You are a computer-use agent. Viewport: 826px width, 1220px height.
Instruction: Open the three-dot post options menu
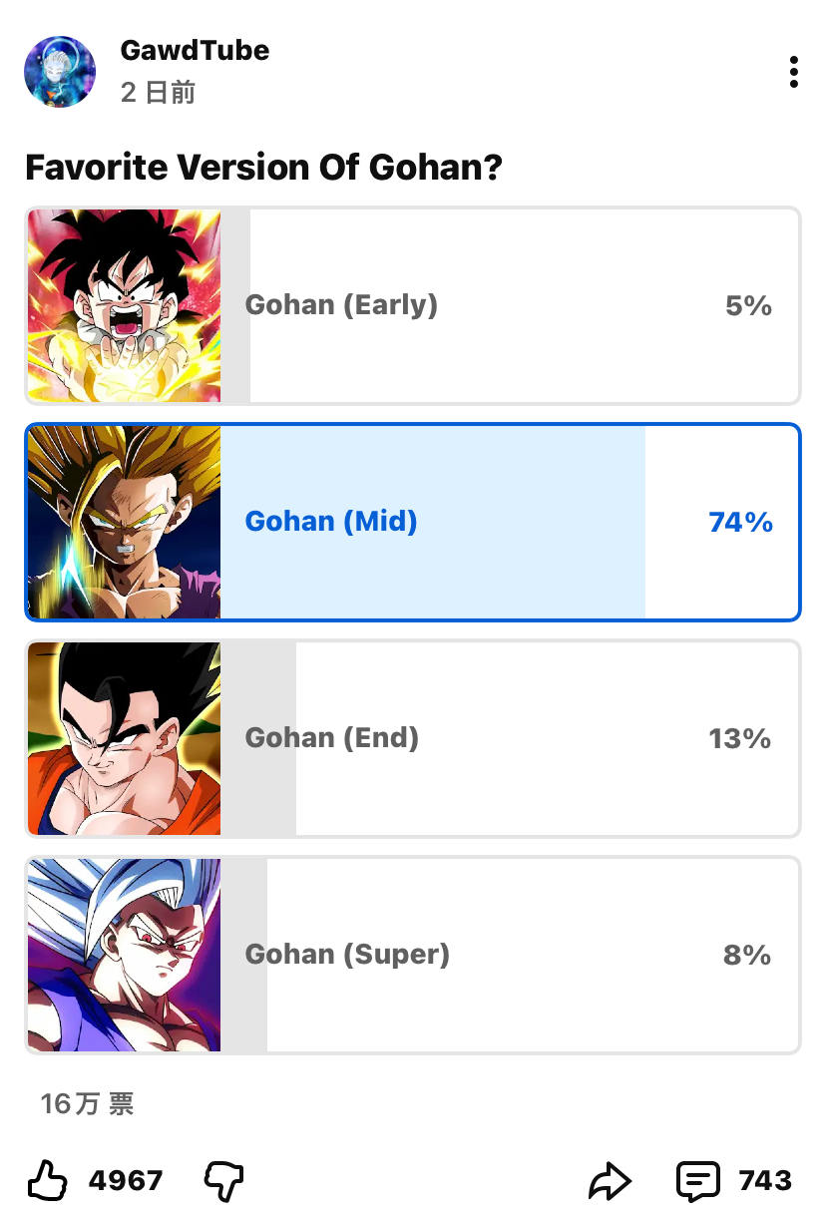click(x=793, y=72)
